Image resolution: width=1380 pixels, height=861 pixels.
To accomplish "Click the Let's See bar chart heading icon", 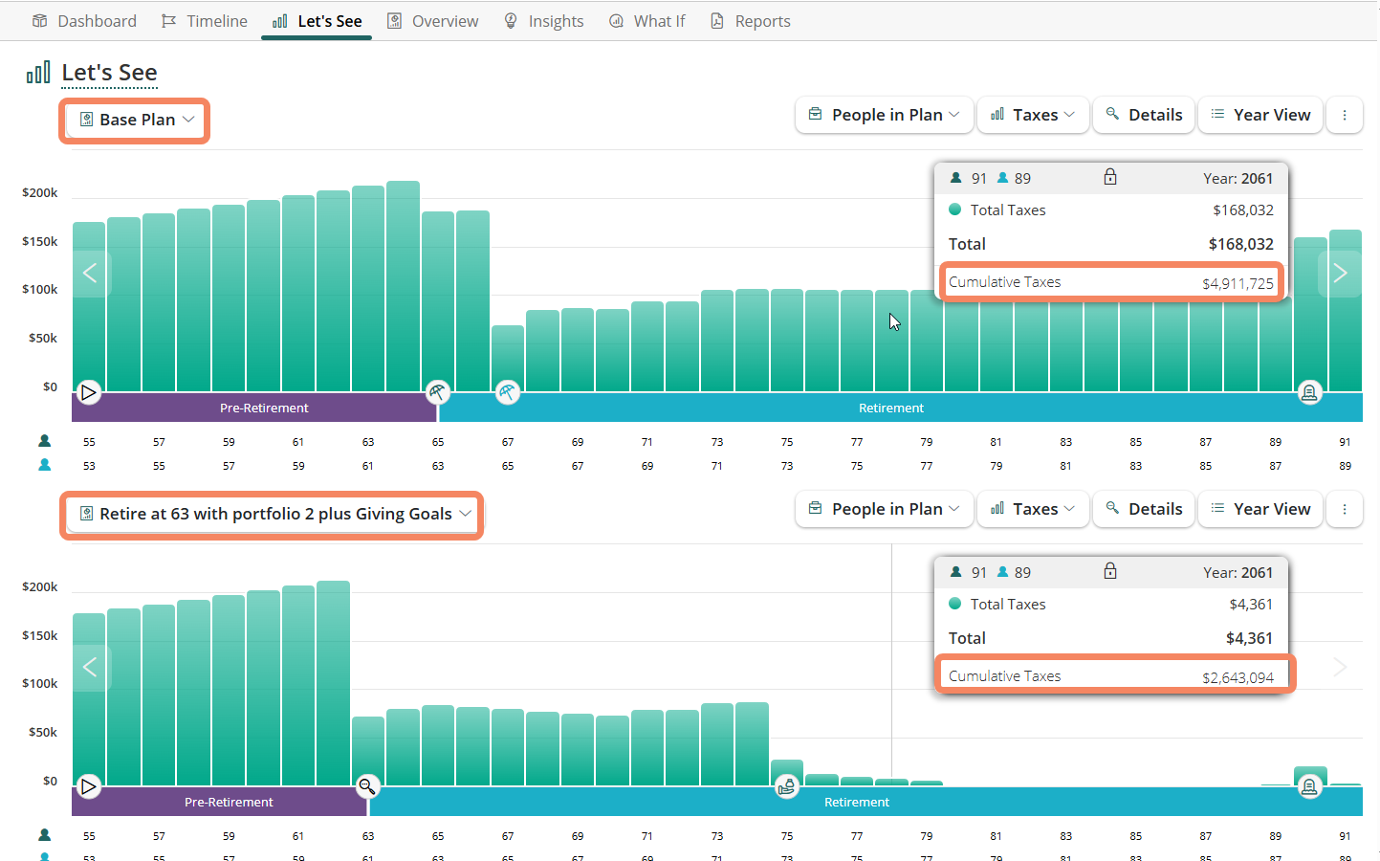I will (x=38, y=73).
